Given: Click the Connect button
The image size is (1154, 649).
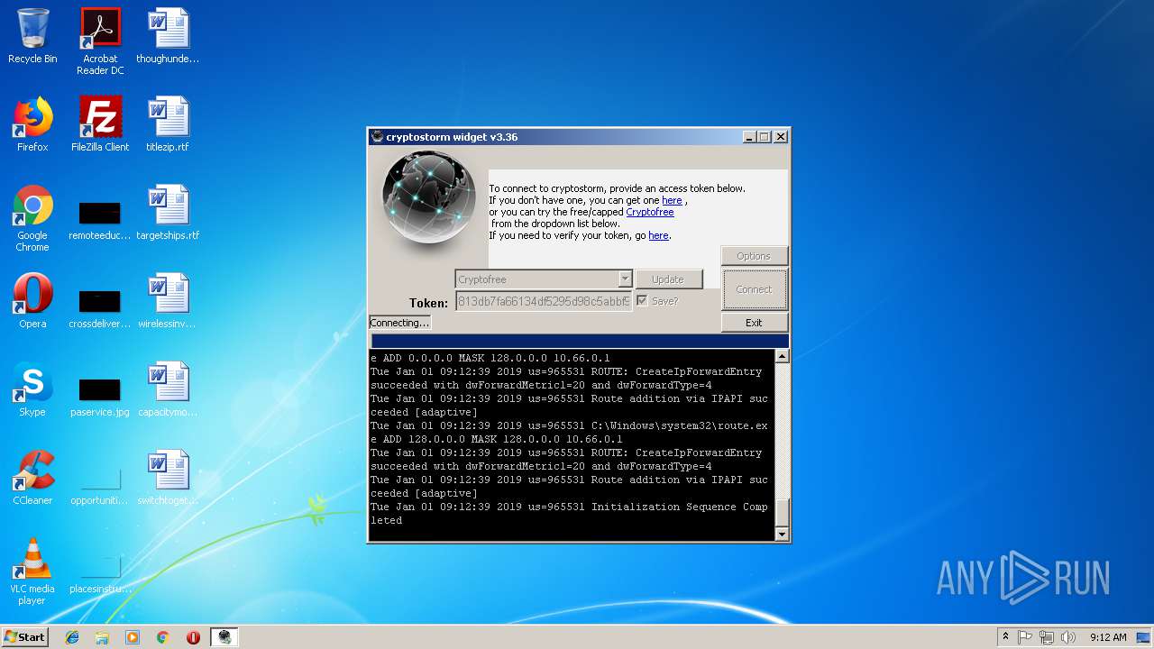Looking at the screenshot, I should tap(754, 289).
